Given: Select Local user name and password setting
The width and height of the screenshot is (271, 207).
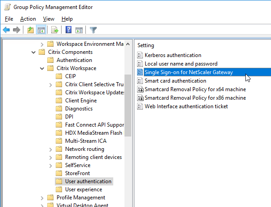Looking at the screenshot, I should coord(181,64).
